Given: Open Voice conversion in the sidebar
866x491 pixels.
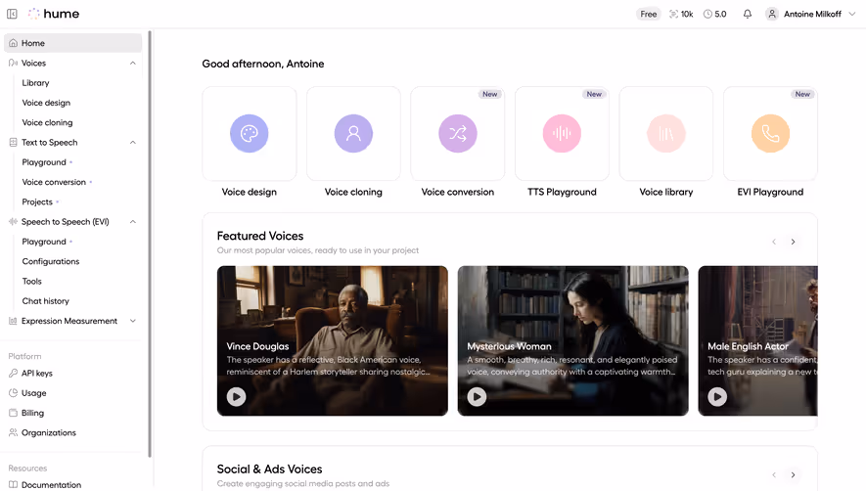Looking at the screenshot, I should click(x=54, y=182).
